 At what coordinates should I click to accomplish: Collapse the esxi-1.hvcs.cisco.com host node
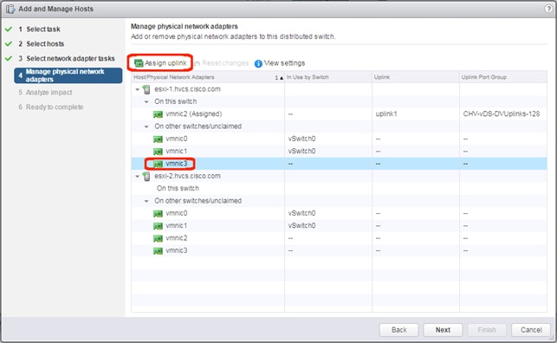(138, 89)
